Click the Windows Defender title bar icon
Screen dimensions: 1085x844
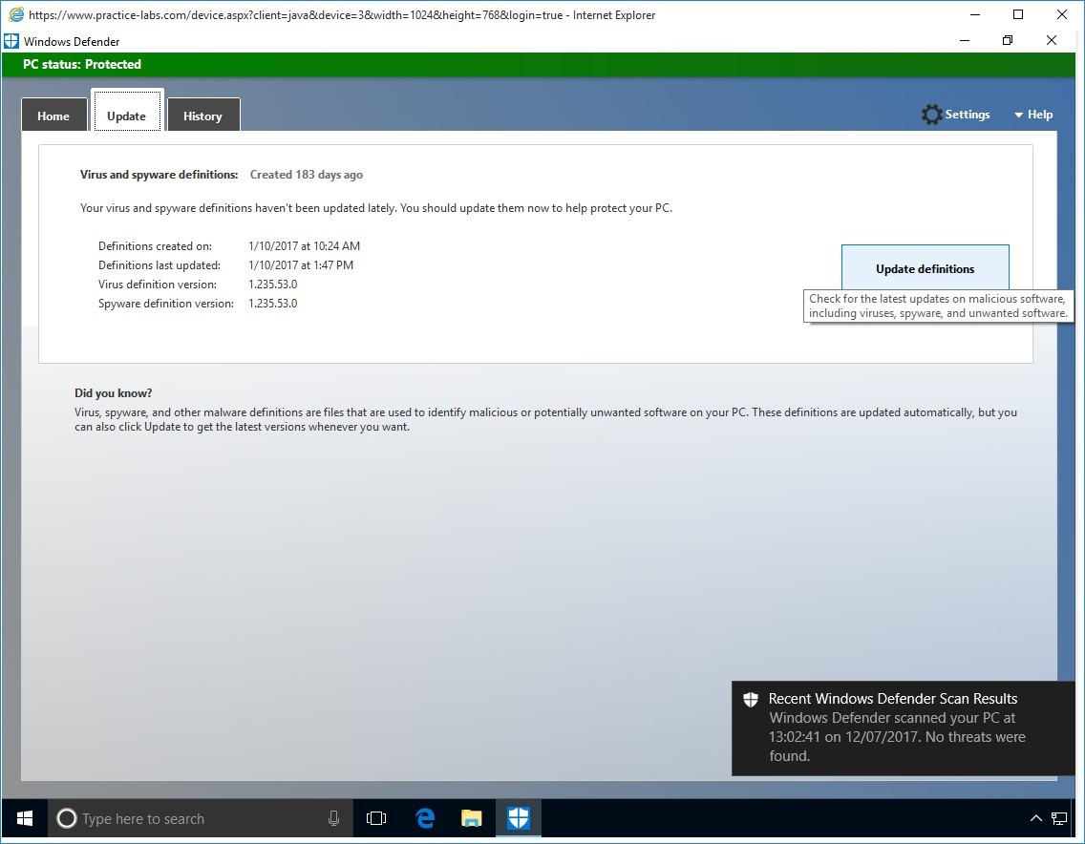click(x=11, y=41)
